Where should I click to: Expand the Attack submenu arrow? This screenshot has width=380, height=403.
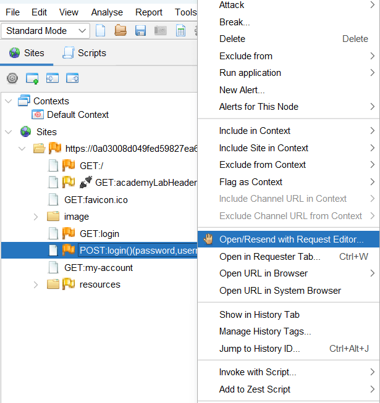(373, 4)
